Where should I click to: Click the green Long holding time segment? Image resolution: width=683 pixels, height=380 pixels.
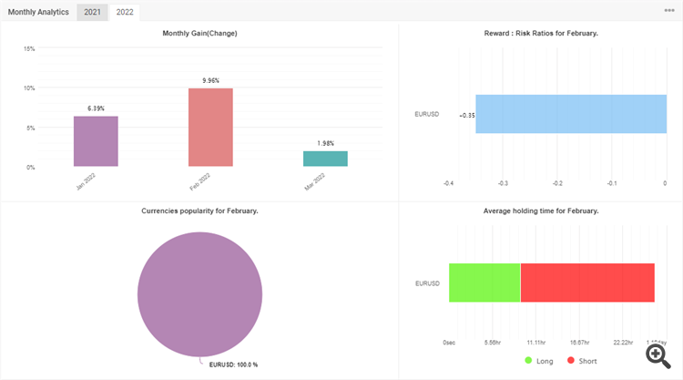484,282
